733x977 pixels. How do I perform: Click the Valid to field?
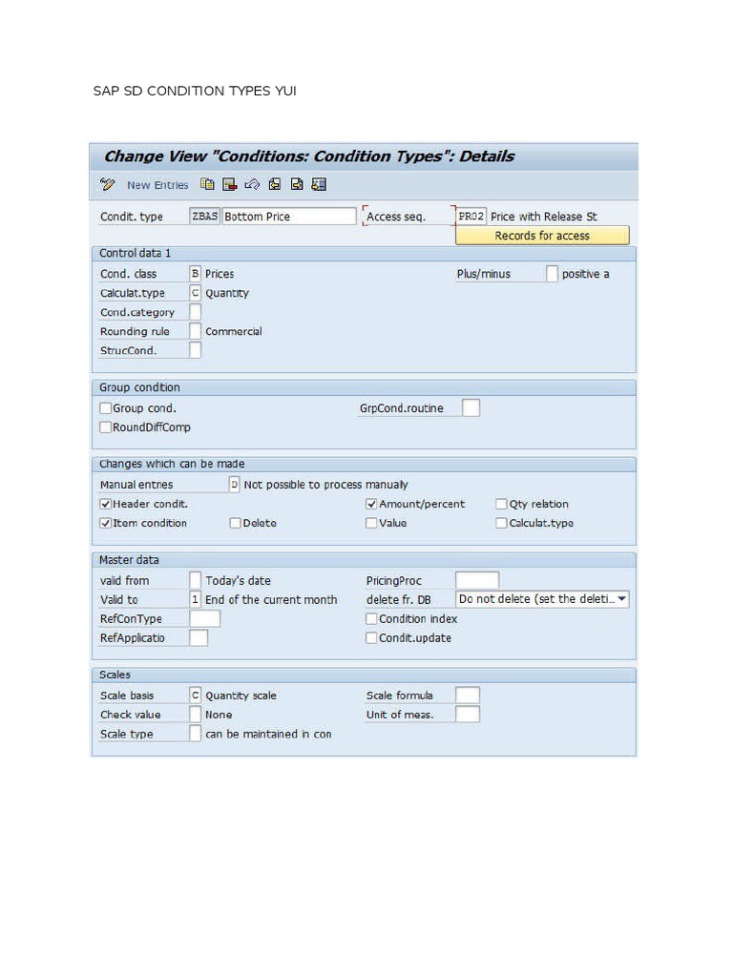[195, 599]
